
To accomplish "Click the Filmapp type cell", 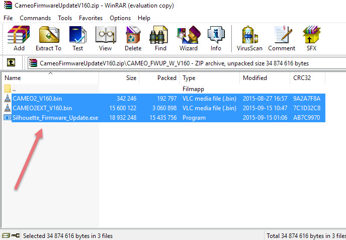I will [x=193, y=89].
